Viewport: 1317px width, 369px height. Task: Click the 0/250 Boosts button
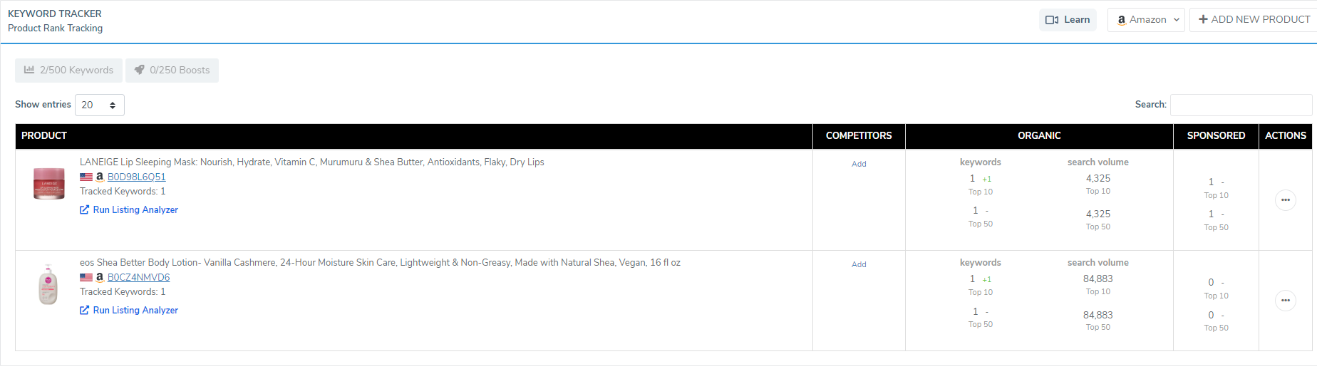pyautogui.click(x=172, y=70)
